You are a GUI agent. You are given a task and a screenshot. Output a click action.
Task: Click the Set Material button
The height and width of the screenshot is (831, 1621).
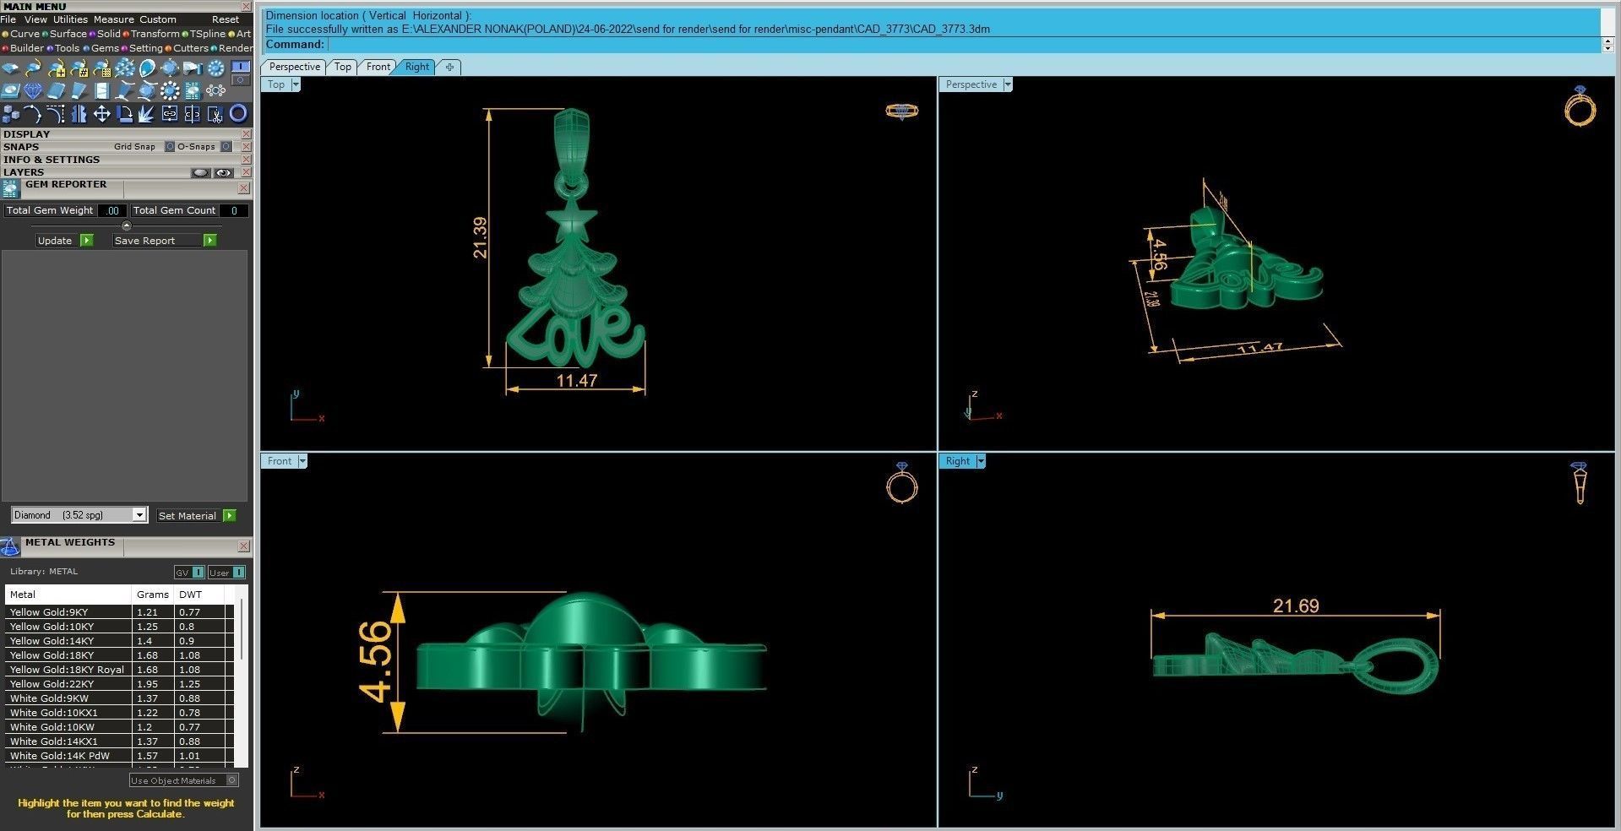tap(197, 516)
